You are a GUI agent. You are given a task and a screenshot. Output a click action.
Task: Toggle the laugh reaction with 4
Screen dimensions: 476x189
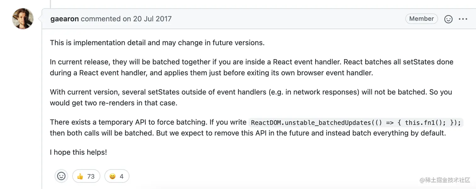[x=116, y=176]
